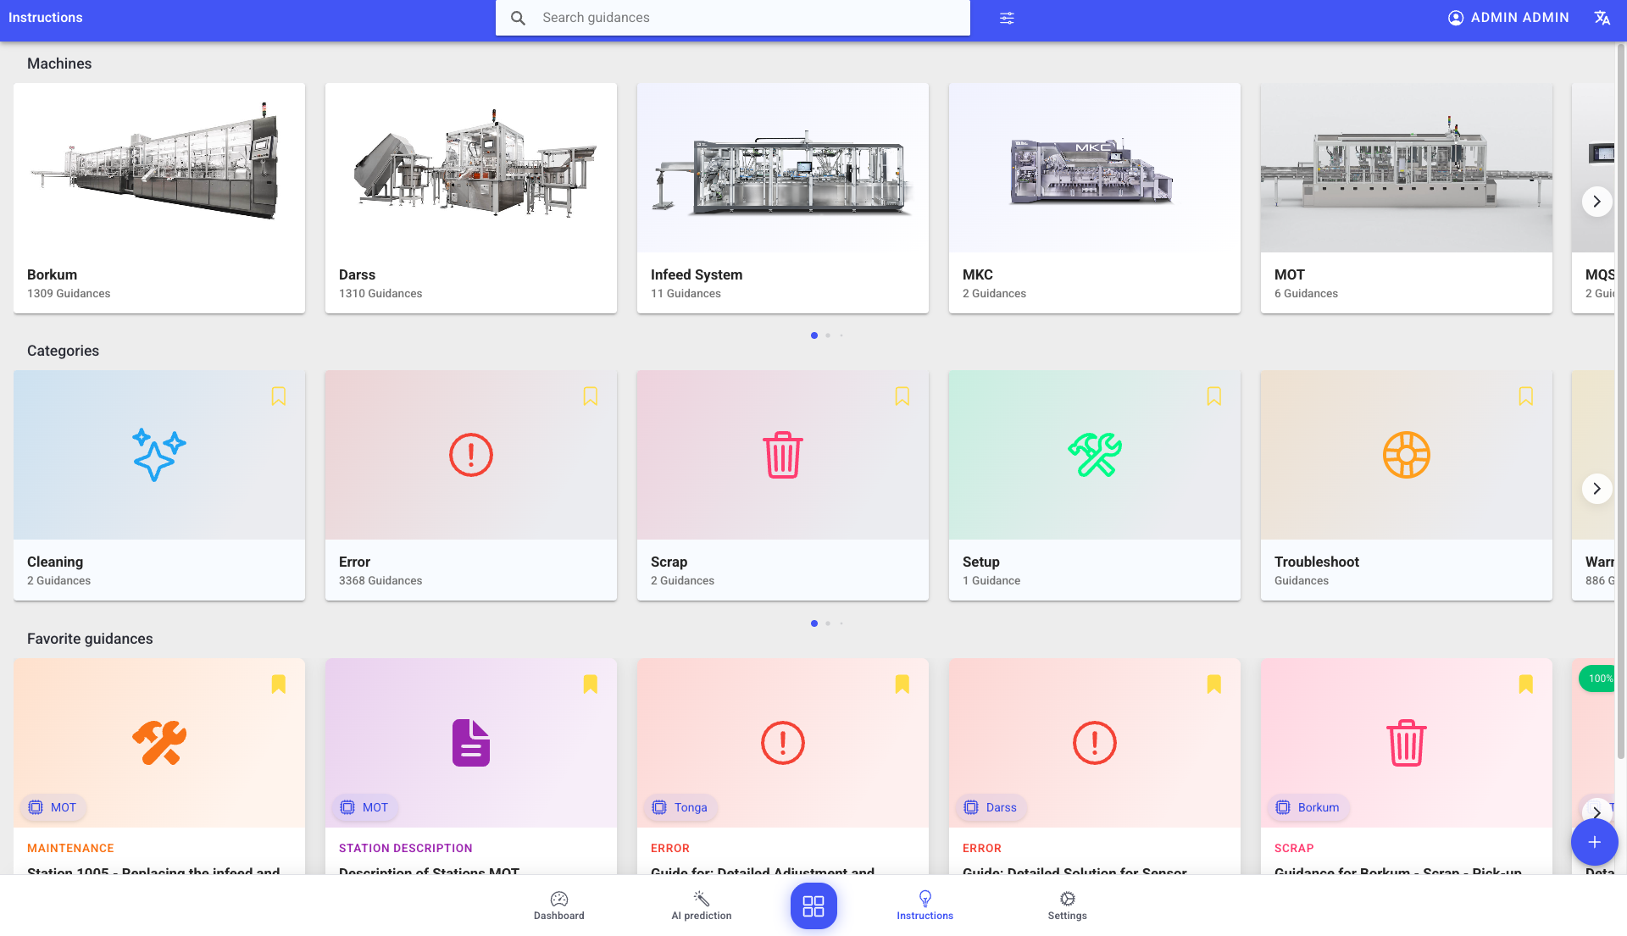Show next categories with the chevron
The height and width of the screenshot is (936, 1627).
1596,489
